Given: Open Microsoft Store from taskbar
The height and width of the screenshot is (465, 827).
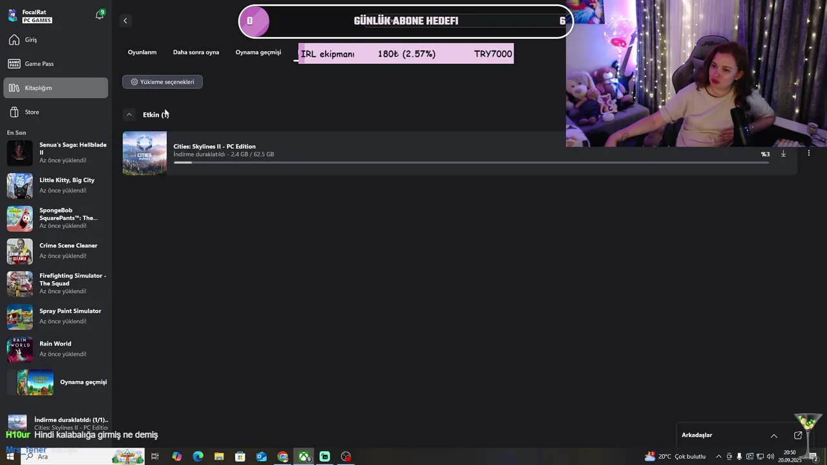Looking at the screenshot, I should [x=240, y=457].
